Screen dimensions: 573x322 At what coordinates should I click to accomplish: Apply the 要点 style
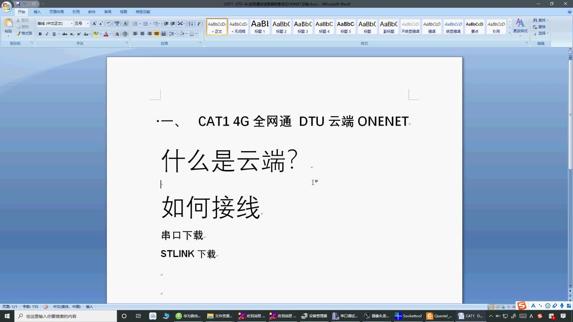[475, 27]
